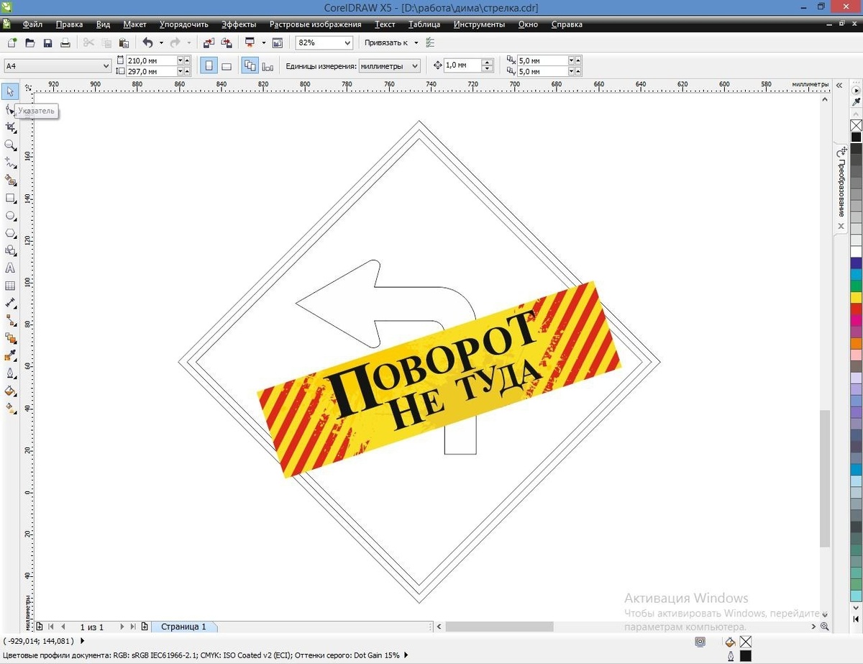Save the document
The height and width of the screenshot is (664, 863).
point(48,43)
